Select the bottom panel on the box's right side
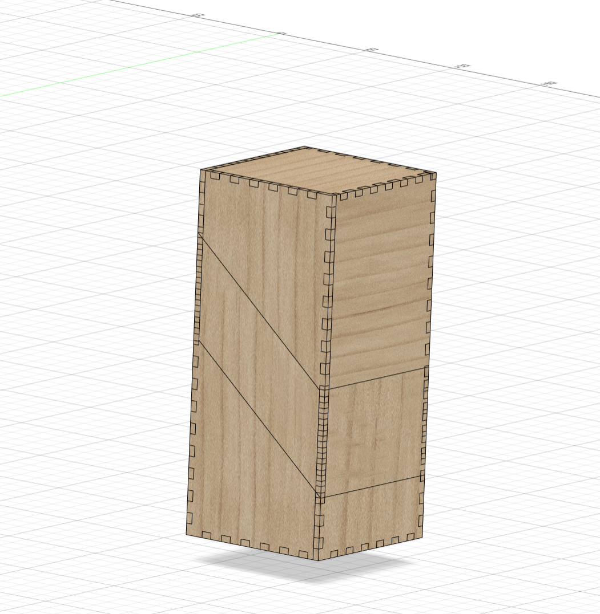 point(371,517)
